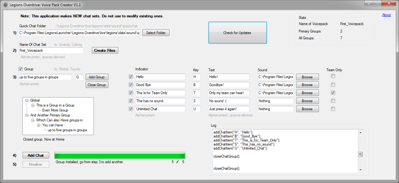Focus the sound path field for Hello row

click(276, 77)
